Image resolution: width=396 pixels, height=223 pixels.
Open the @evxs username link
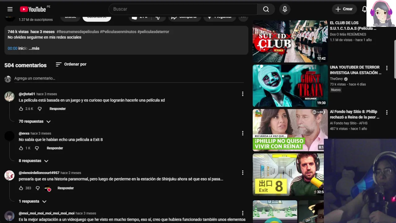[24, 133]
